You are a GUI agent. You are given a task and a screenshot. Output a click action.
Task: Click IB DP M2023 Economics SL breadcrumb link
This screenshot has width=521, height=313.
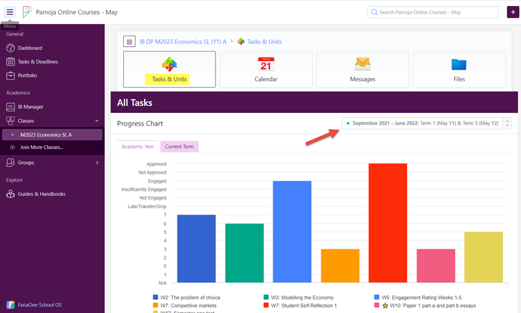pyautogui.click(x=183, y=42)
